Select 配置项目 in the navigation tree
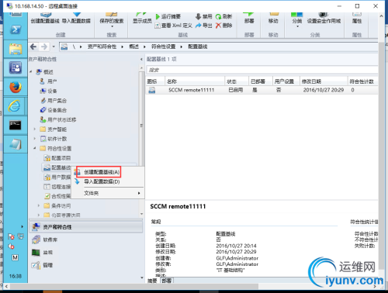The image size is (388, 293). pos(57,158)
